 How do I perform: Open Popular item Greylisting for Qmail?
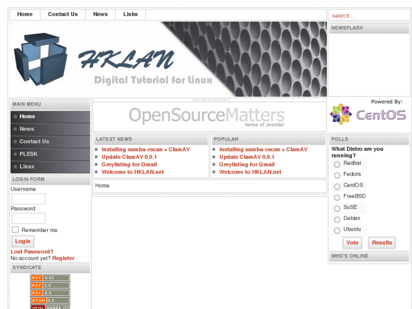pos(247,164)
